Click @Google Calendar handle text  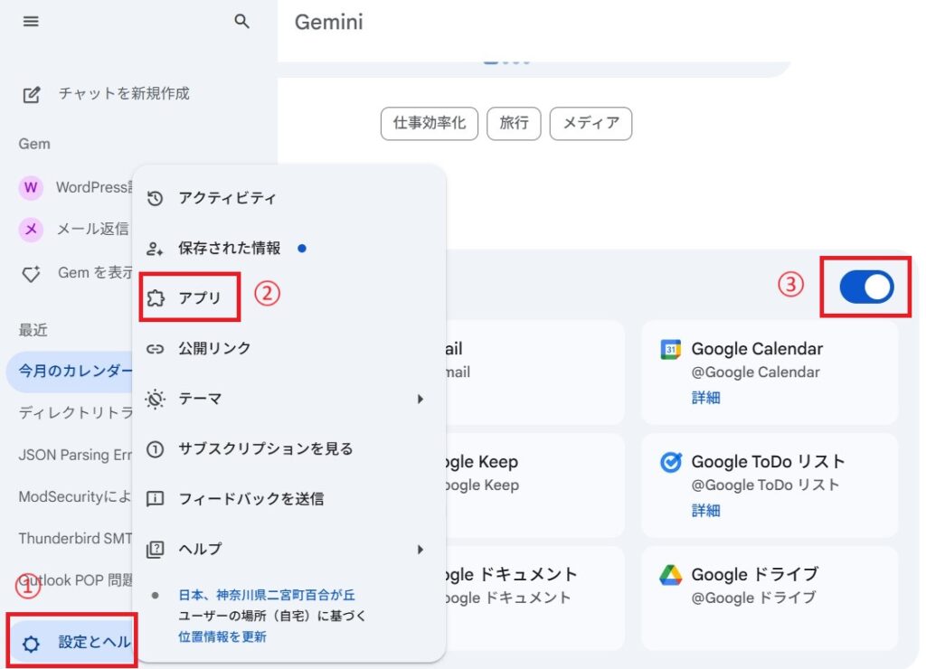click(756, 372)
